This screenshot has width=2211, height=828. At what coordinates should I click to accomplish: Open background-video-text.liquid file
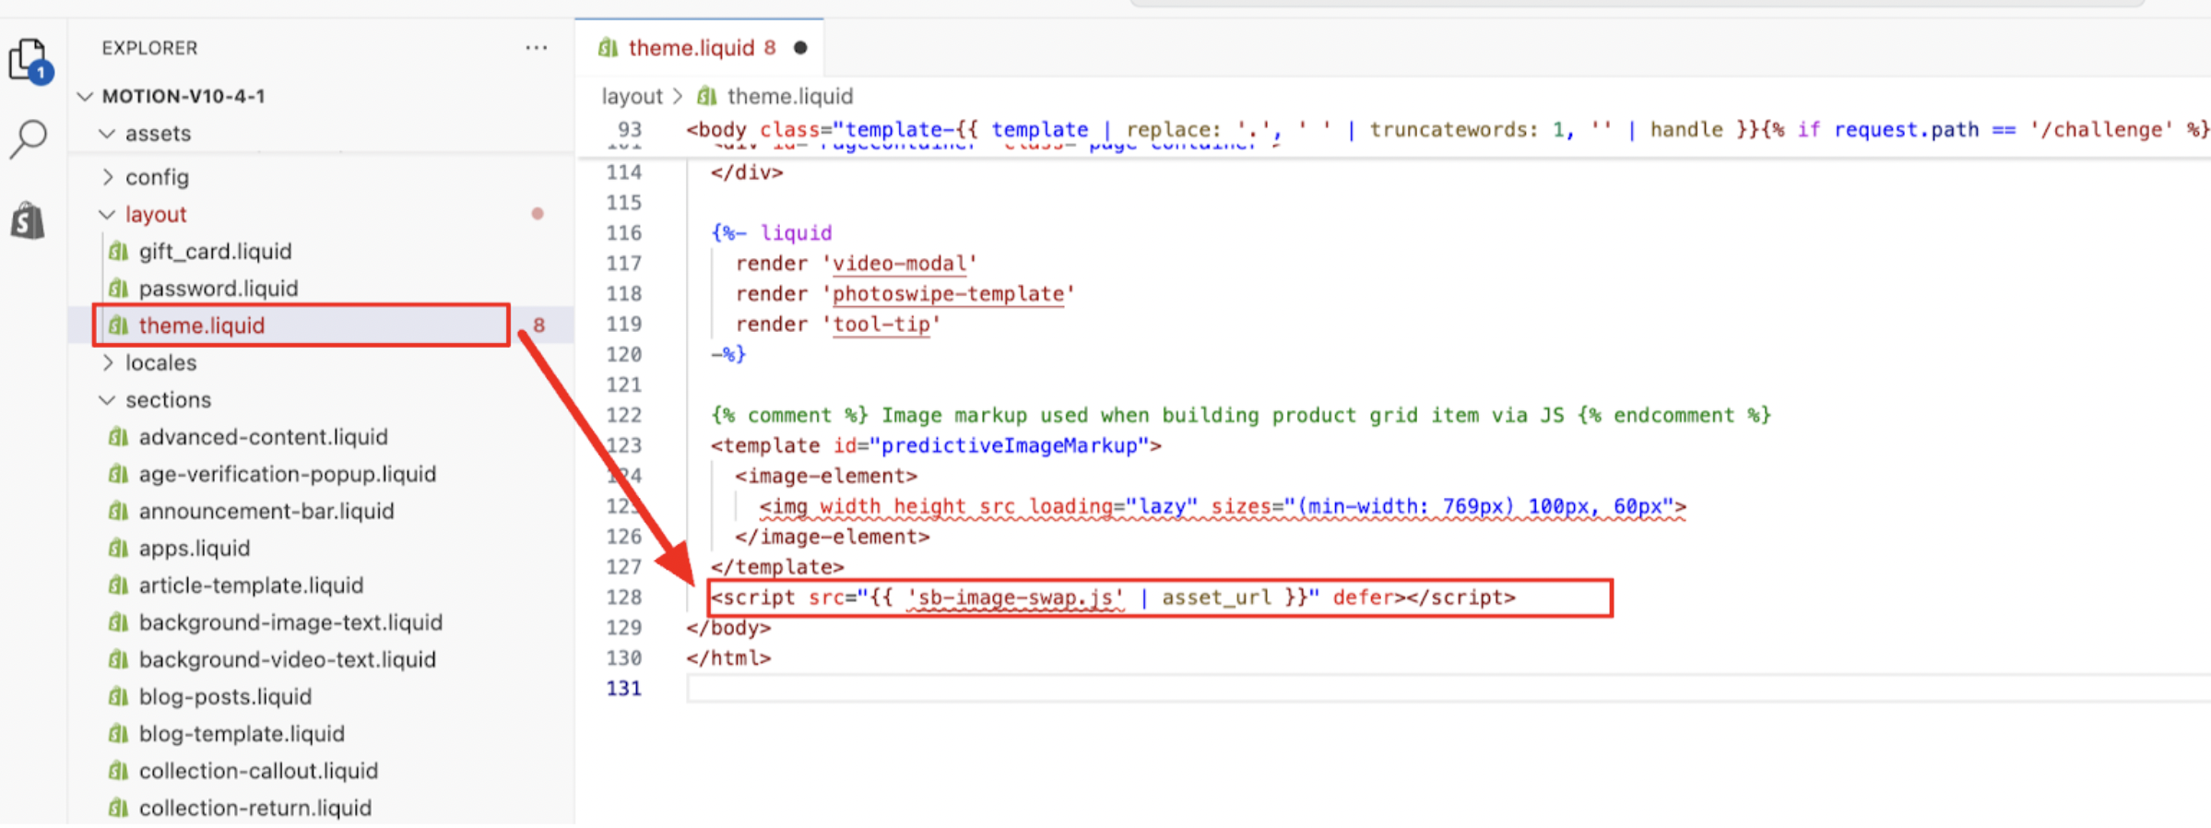(x=287, y=659)
